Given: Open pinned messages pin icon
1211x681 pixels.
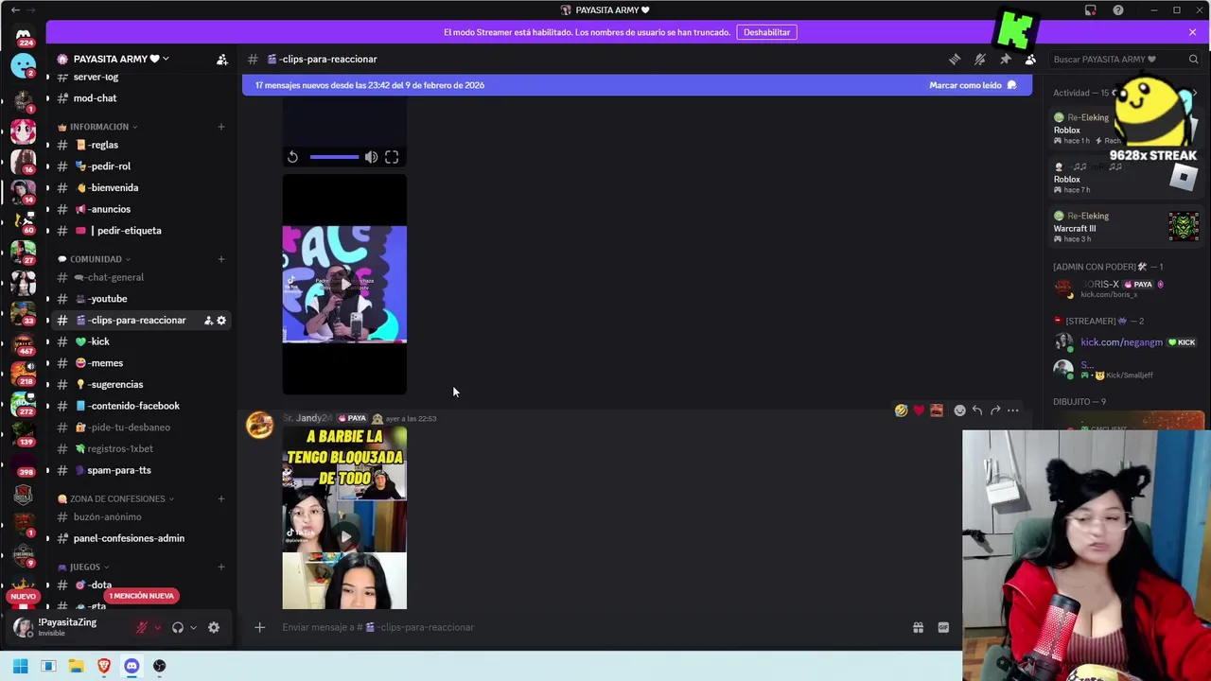Looking at the screenshot, I should (x=1006, y=59).
